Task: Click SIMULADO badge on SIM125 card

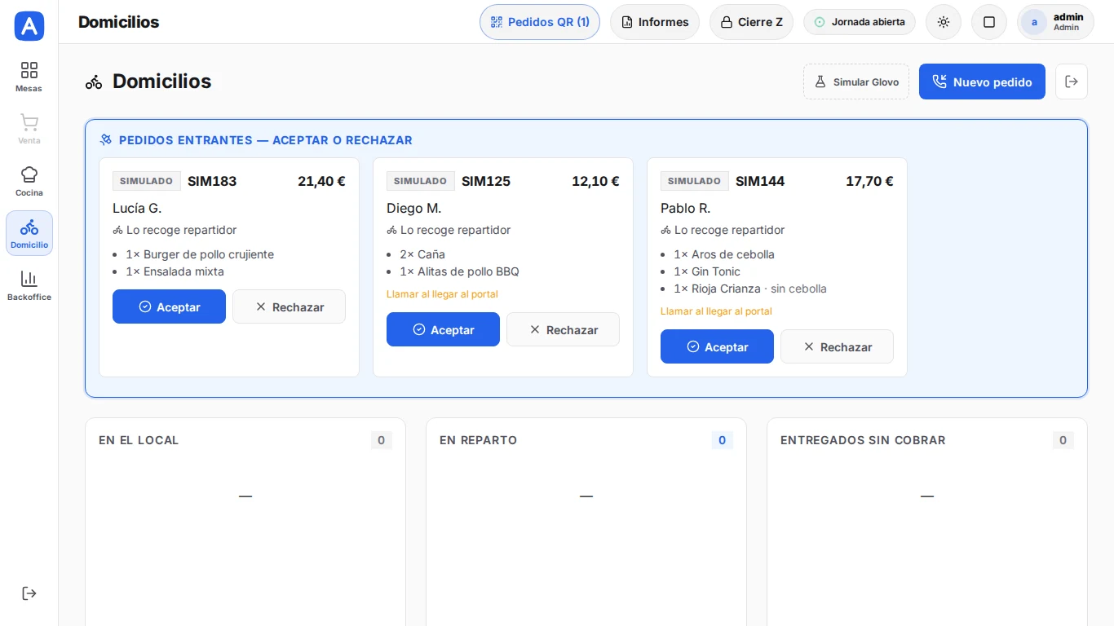Action: tap(421, 181)
